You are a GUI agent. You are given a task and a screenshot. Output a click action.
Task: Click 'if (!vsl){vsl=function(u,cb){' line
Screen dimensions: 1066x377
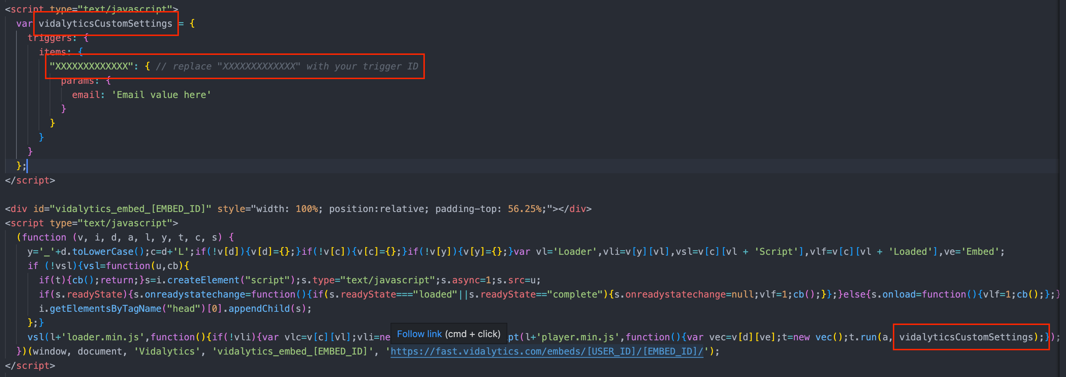click(108, 266)
